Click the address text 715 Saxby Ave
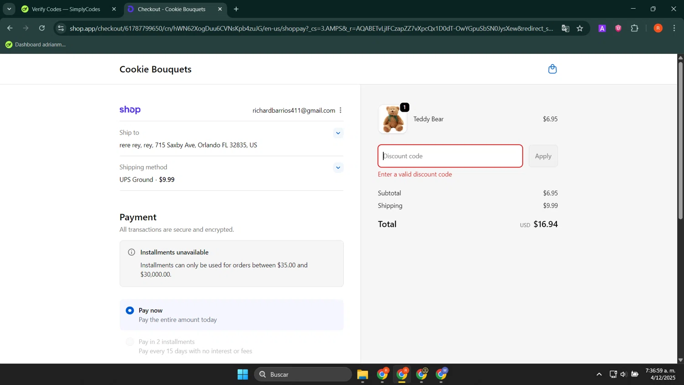Viewport: 684px width, 385px height. pos(175,145)
